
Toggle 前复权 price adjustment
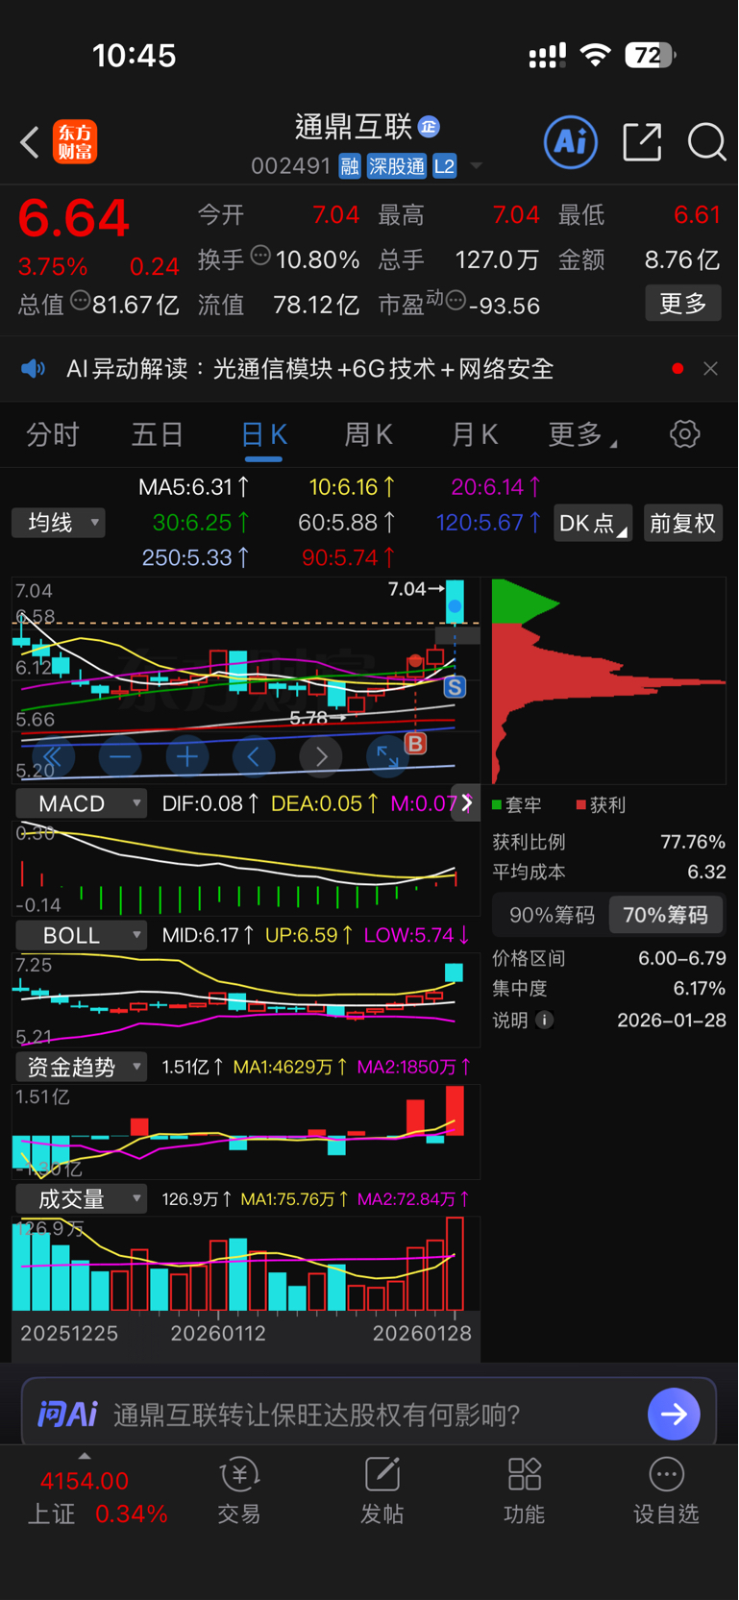point(682,523)
